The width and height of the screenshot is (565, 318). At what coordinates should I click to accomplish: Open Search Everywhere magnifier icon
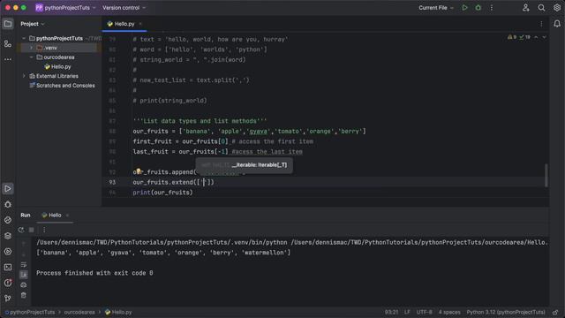coord(541,8)
